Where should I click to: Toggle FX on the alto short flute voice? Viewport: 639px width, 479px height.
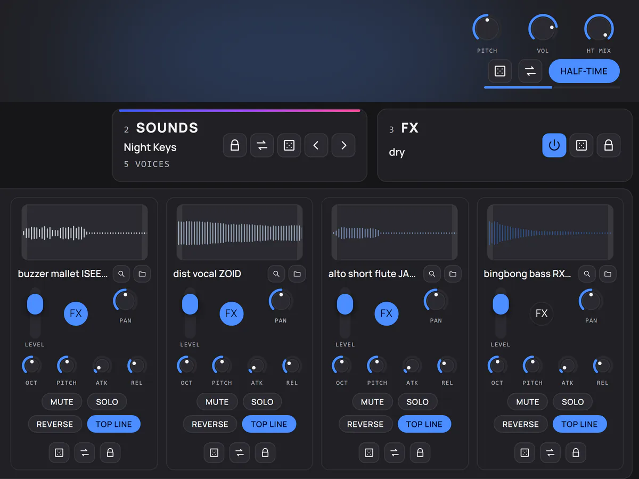387,313
